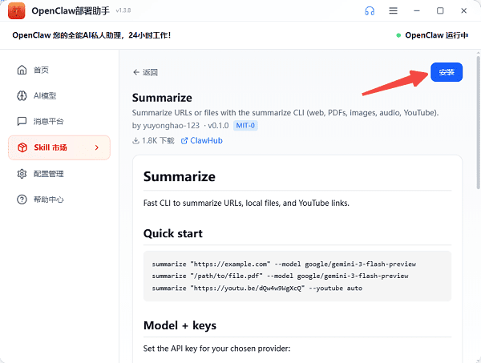
Task: Click the left arrow back icon
Action: tap(136, 72)
